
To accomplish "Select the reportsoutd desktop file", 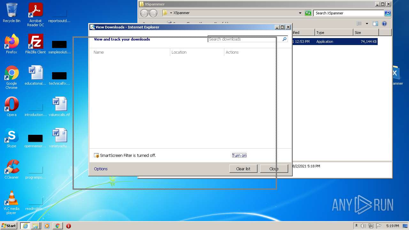I will coord(59,16).
